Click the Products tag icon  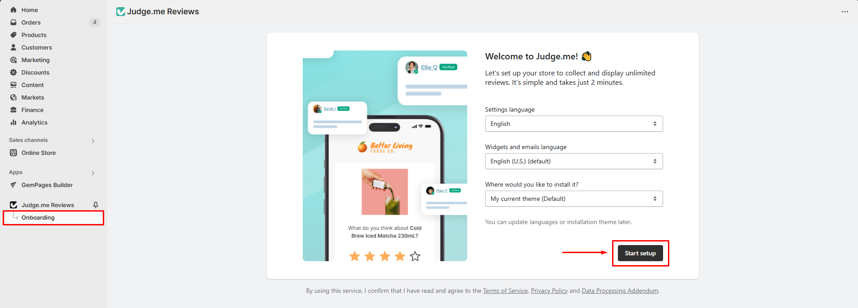(13, 35)
